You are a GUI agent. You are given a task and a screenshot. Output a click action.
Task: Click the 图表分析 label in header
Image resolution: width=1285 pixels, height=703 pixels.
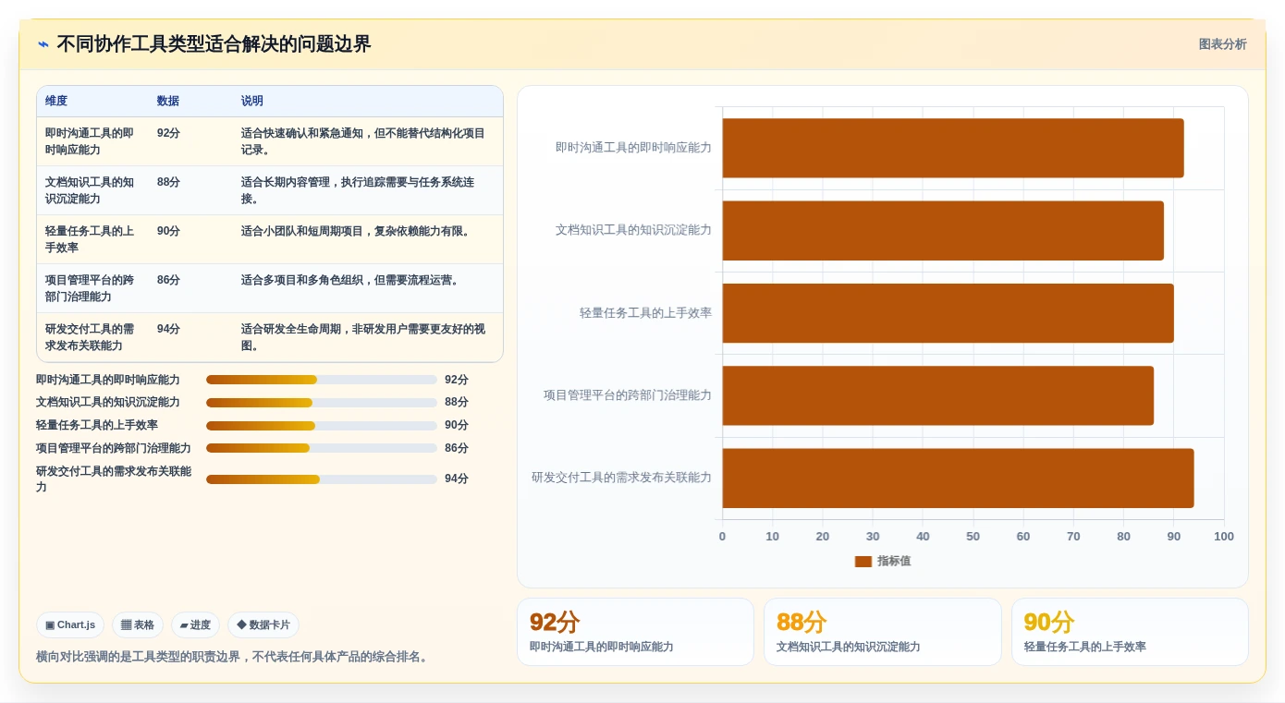[x=1222, y=44]
